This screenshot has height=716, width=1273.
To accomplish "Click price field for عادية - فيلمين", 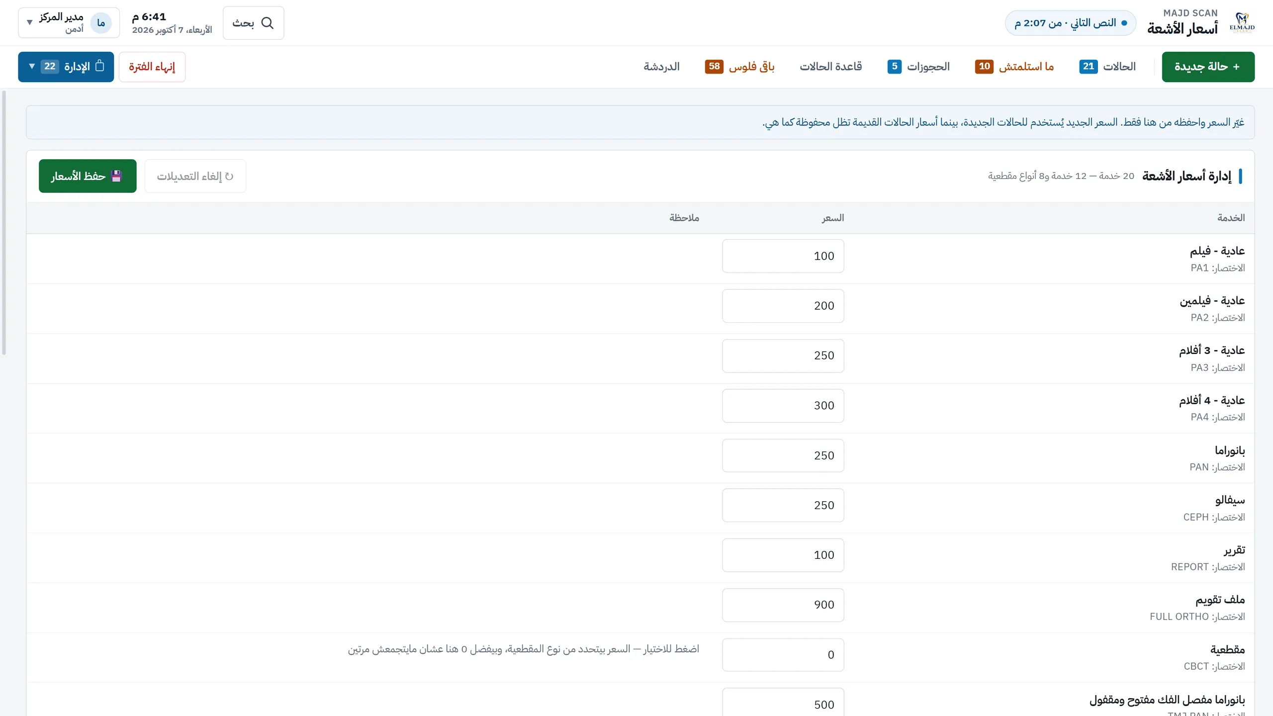I will click(x=783, y=305).
